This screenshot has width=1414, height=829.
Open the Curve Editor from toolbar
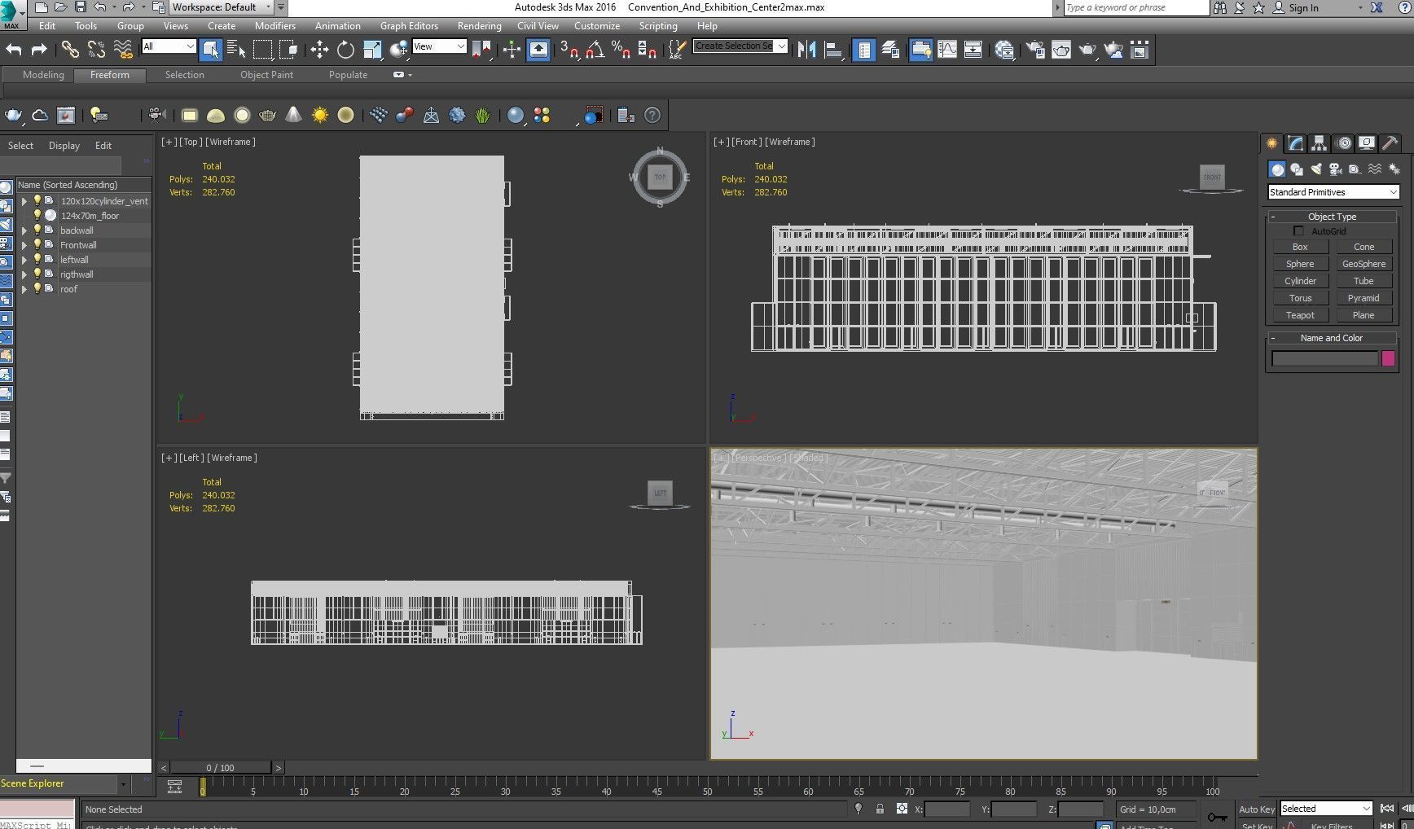click(947, 50)
